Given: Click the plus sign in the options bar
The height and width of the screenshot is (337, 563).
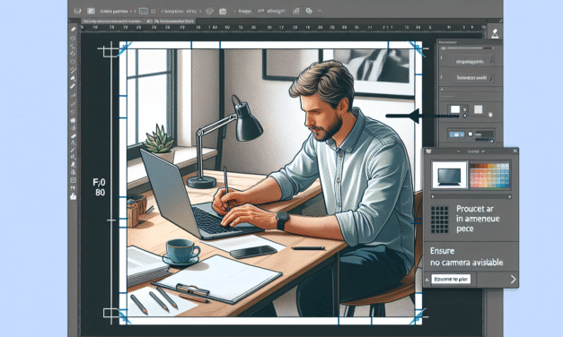Looking at the screenshot, I should pos(130,11).
